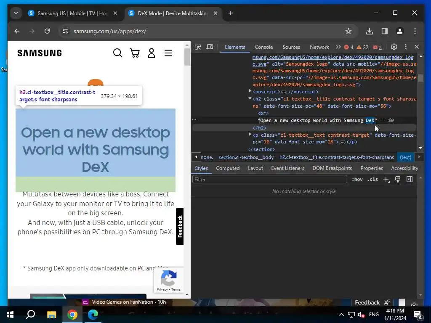The width and height of the screenshot is (431, 323).
Task: Open the account profile icon on Samsung page
Action: 152,53
